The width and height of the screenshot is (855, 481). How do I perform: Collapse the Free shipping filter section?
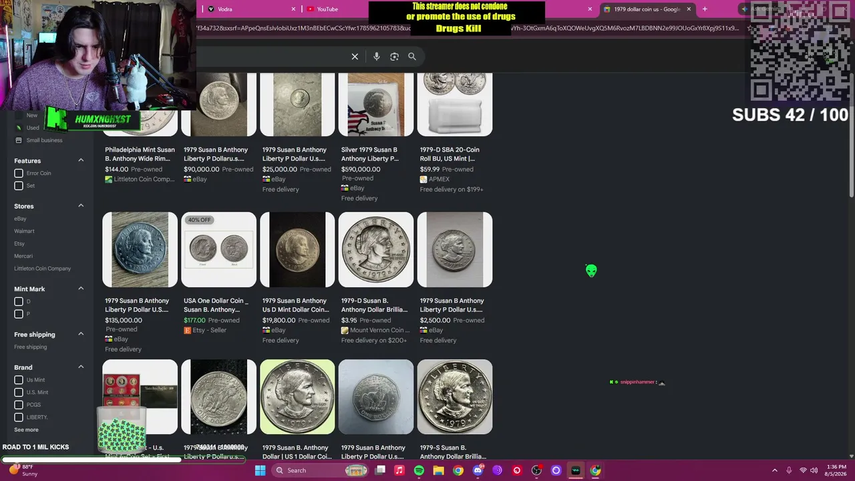click(x=81, y=334)
